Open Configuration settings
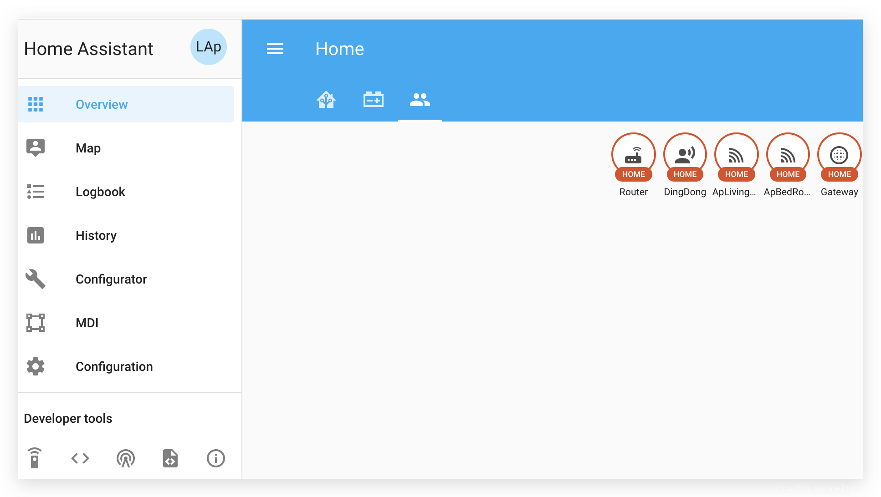The width and height of the screenshot is (881, 497). (114, 366)
